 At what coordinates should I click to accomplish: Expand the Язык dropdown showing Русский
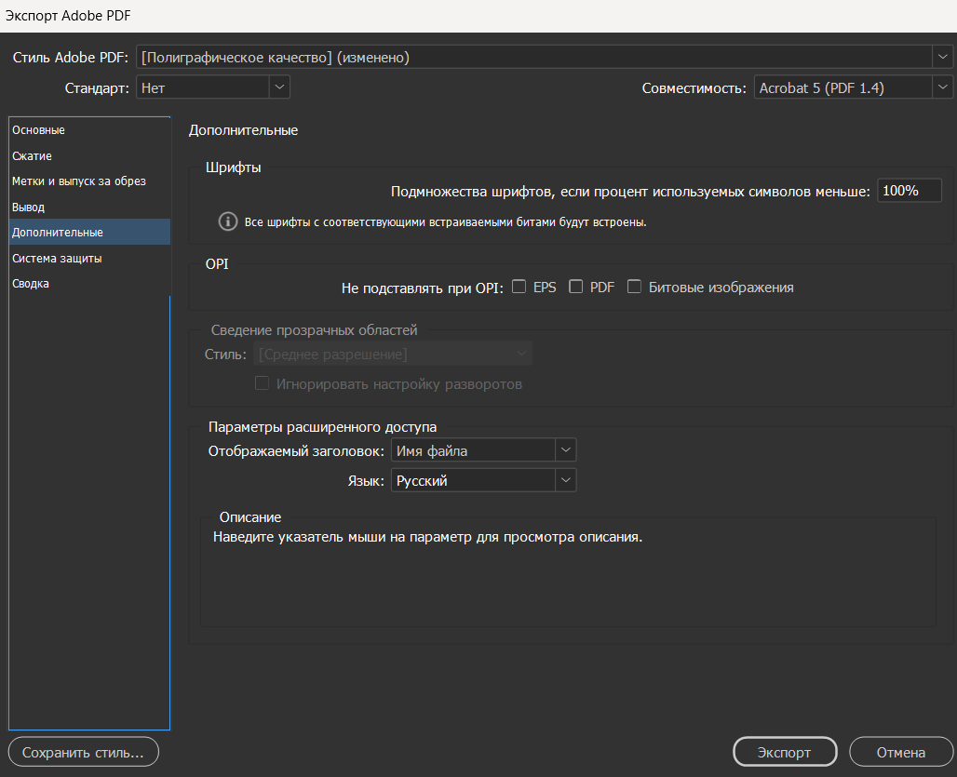pos(483,480)
